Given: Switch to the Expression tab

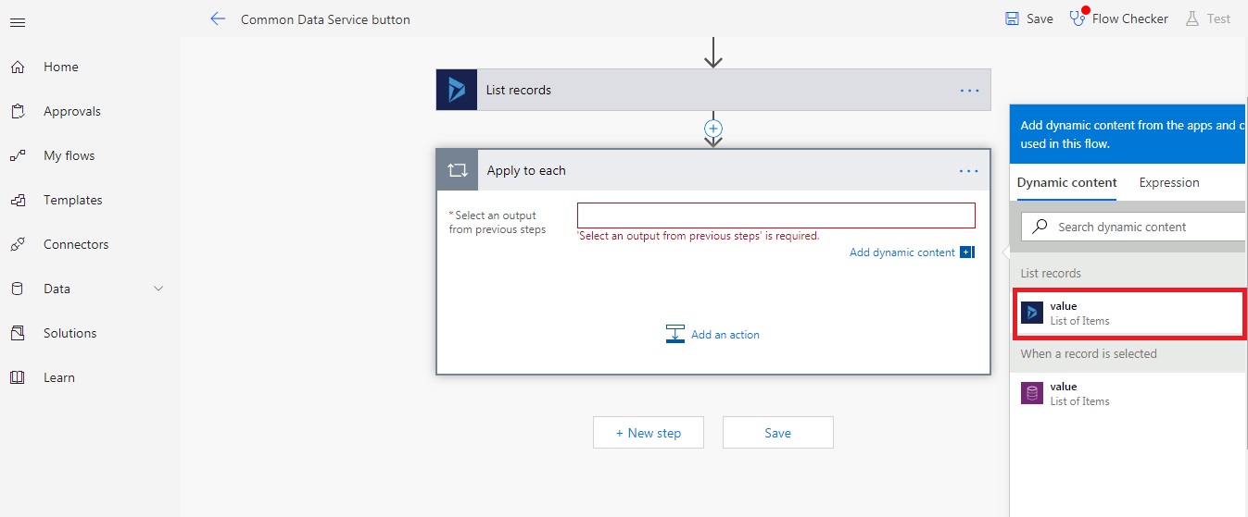Looking at the screenshot, I should (x=1168, y=183).
